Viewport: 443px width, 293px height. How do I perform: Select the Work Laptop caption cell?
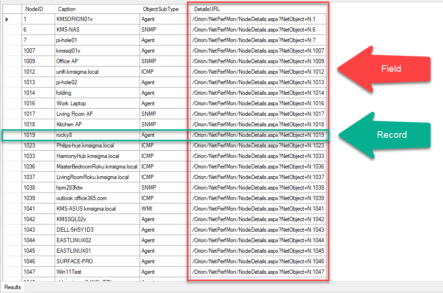tap(97, 103)
